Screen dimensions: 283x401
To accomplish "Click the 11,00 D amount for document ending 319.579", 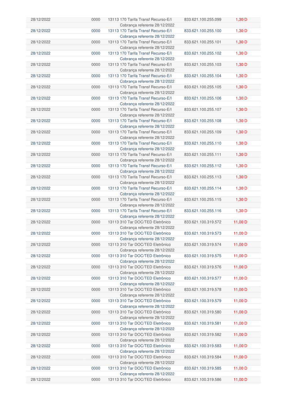I will pyautogui.click(x=240, y=301).
